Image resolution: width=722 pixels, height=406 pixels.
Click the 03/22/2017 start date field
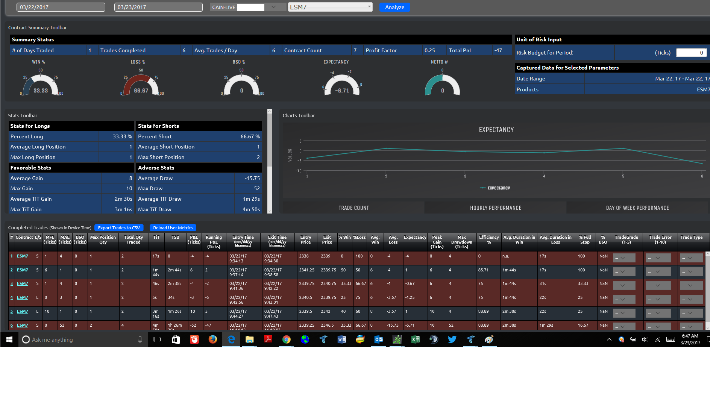tap(61, 7)
